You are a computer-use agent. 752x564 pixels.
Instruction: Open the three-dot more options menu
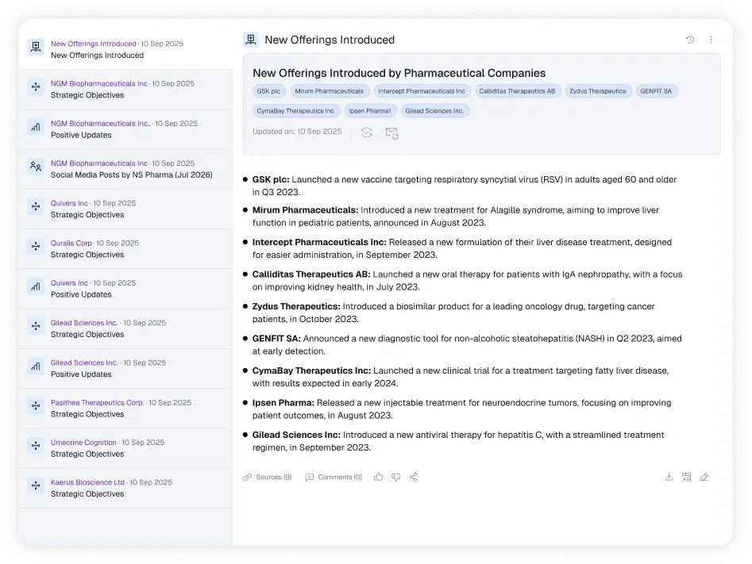711,40
